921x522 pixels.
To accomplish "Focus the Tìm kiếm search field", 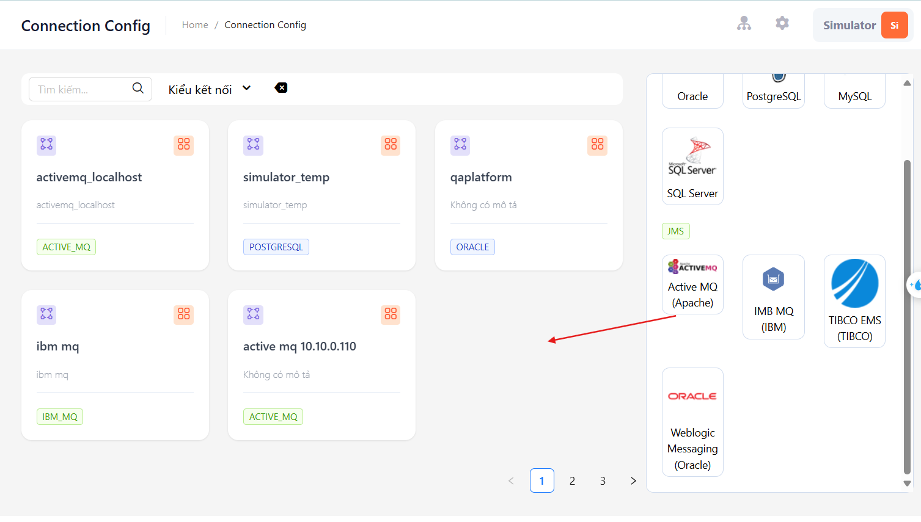I will [90, 89].
